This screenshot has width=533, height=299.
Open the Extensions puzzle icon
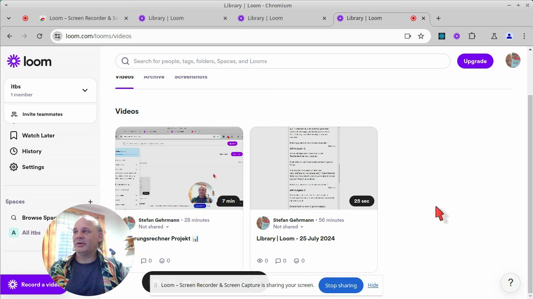(472, 36)
